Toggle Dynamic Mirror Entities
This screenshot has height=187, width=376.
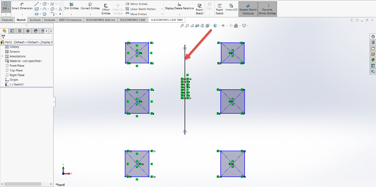tap(267, 9)
